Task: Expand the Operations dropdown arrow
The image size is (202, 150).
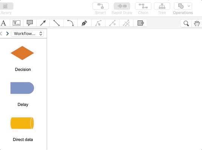Action: [189, 6]
